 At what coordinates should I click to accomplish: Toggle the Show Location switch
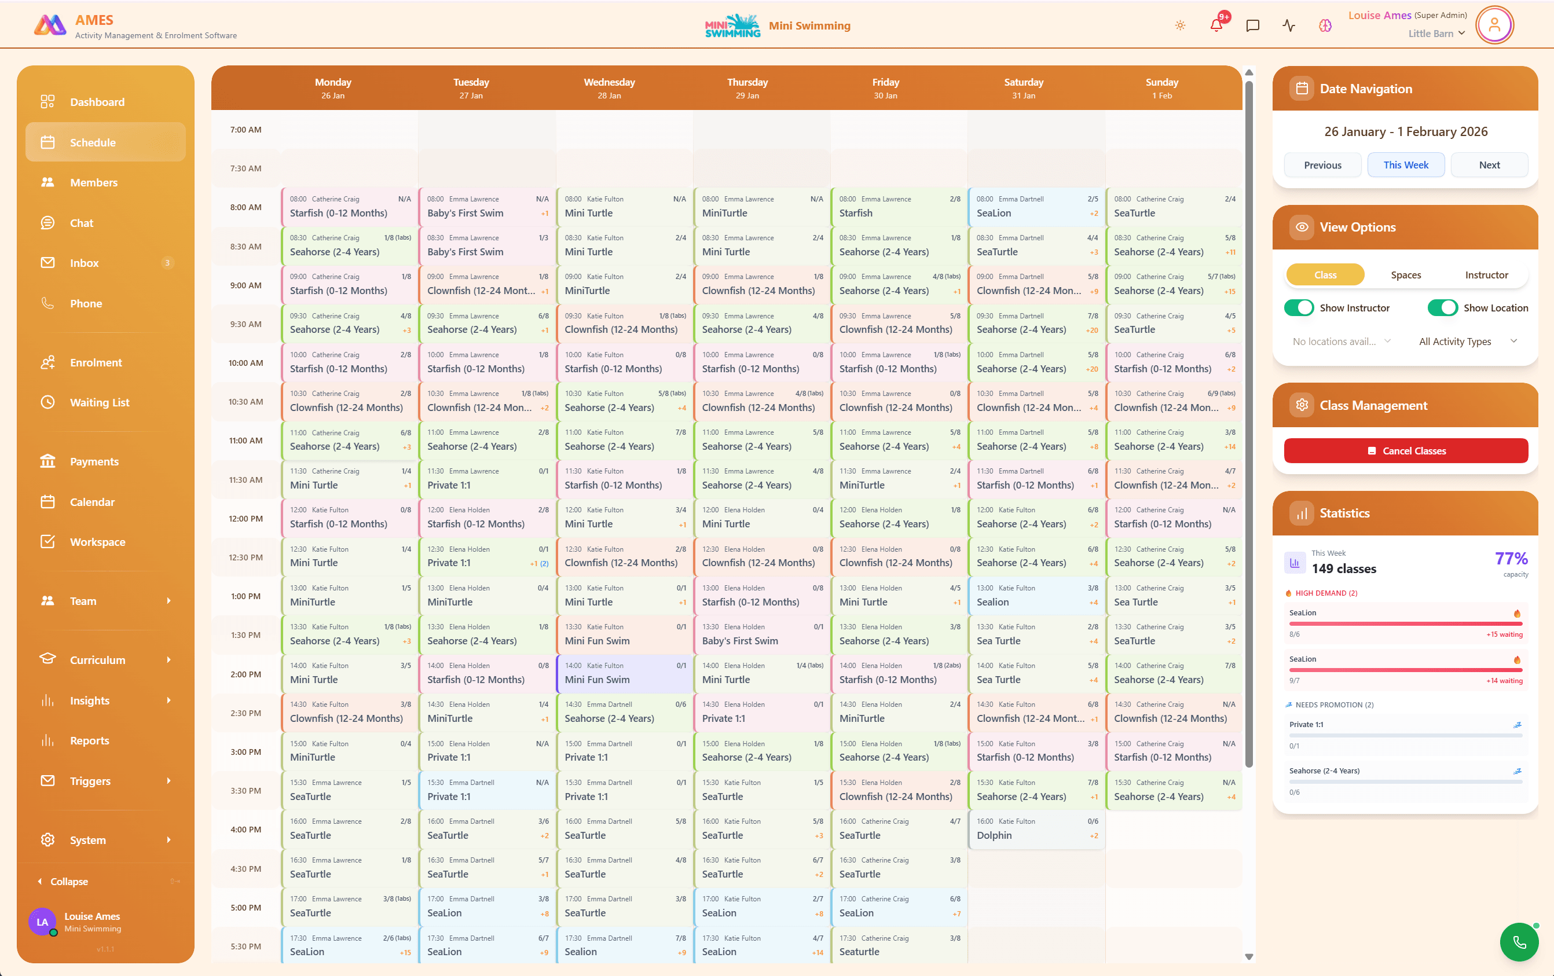click(1442, 308)
